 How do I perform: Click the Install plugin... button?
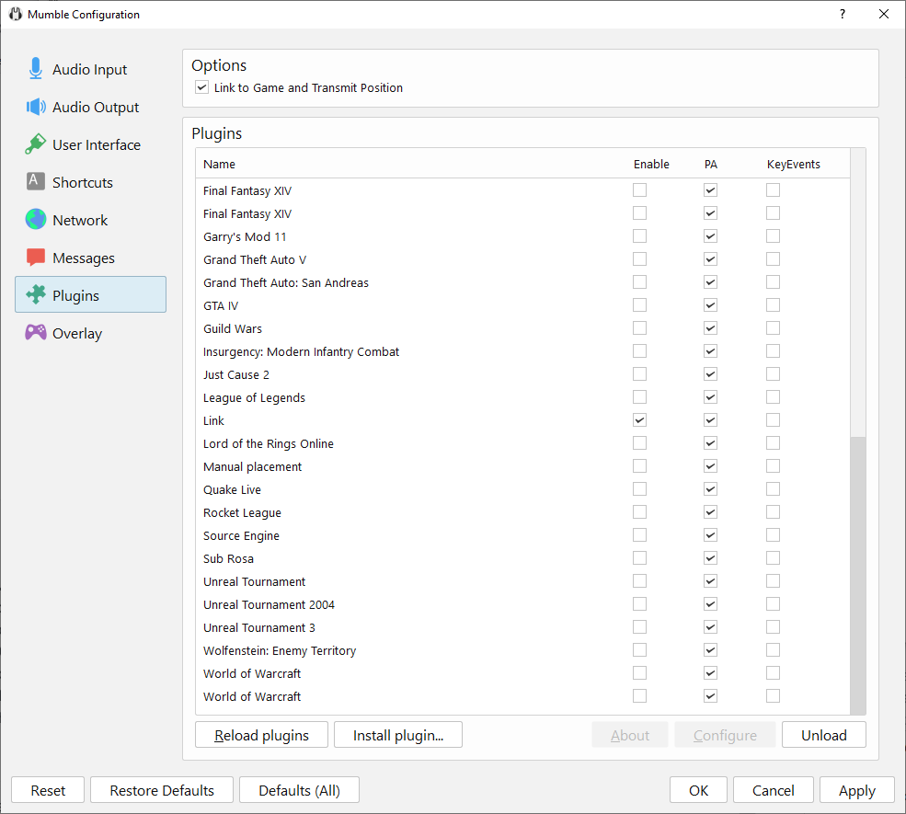point(397,735)
